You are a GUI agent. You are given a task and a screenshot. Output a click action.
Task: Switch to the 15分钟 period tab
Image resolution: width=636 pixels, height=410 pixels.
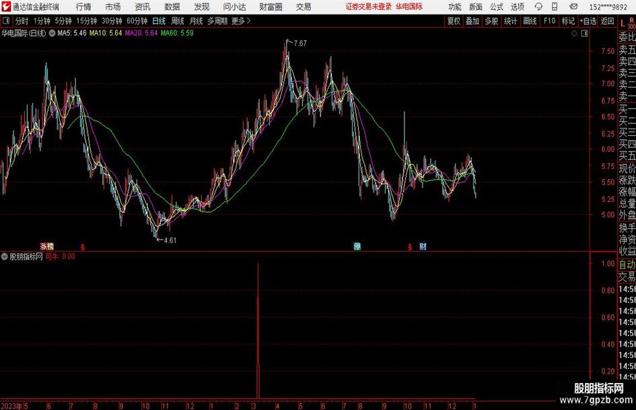86,21
